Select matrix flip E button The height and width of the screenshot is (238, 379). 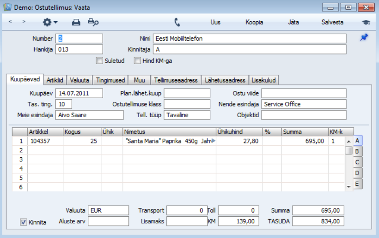357,184
